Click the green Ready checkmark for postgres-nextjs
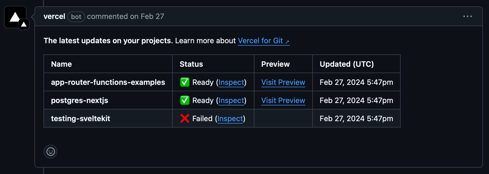Image resolution: width=489 pixels, height=174 pixels. point(185,100)
